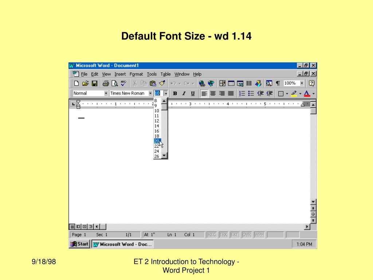Click the Print icon
Screen dimensions: 373x280
point(106,83)
